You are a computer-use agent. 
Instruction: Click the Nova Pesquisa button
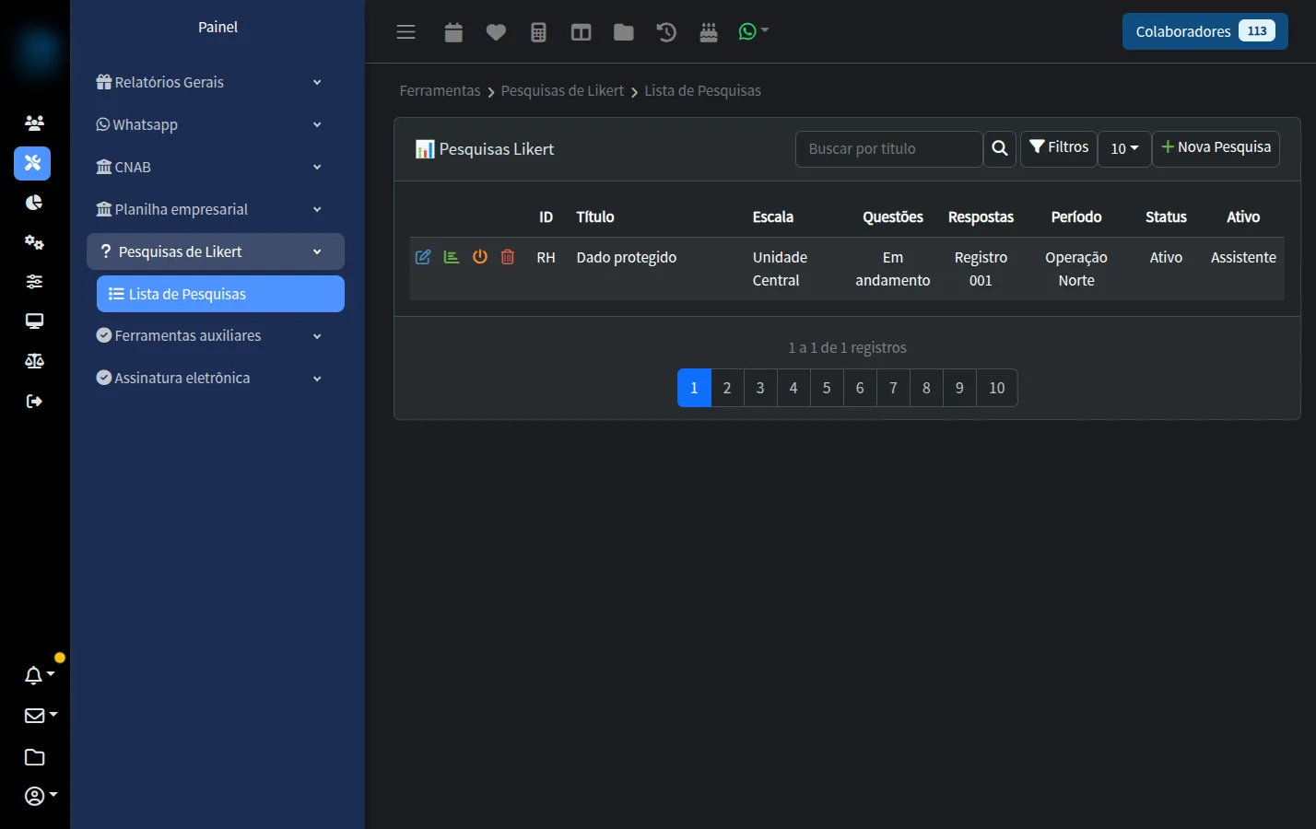coord(1216,148)
